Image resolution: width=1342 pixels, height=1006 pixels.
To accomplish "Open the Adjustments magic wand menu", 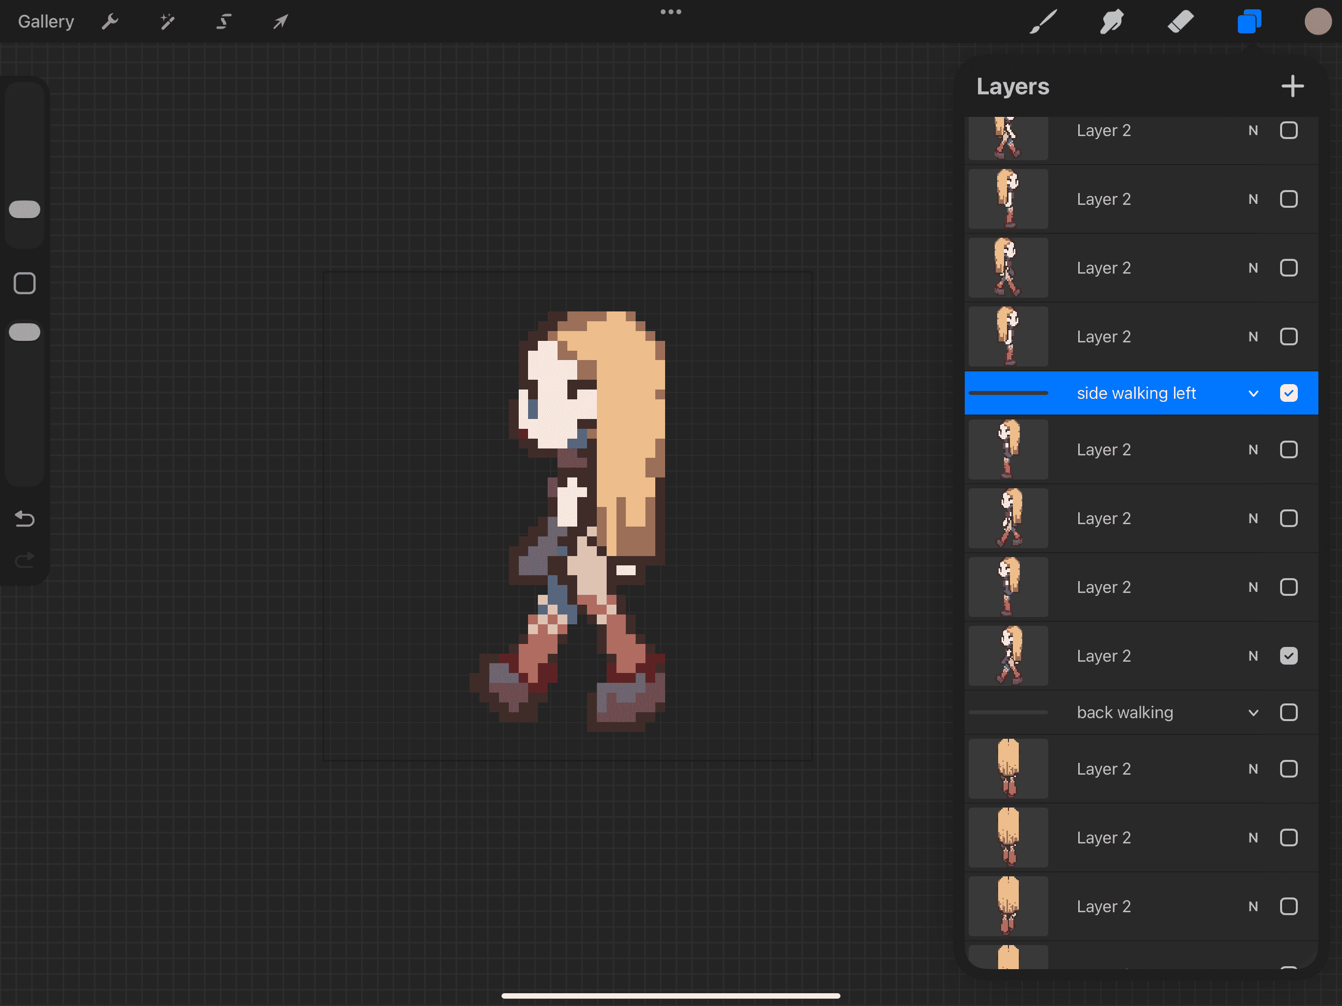I will [x=167, y=22].
